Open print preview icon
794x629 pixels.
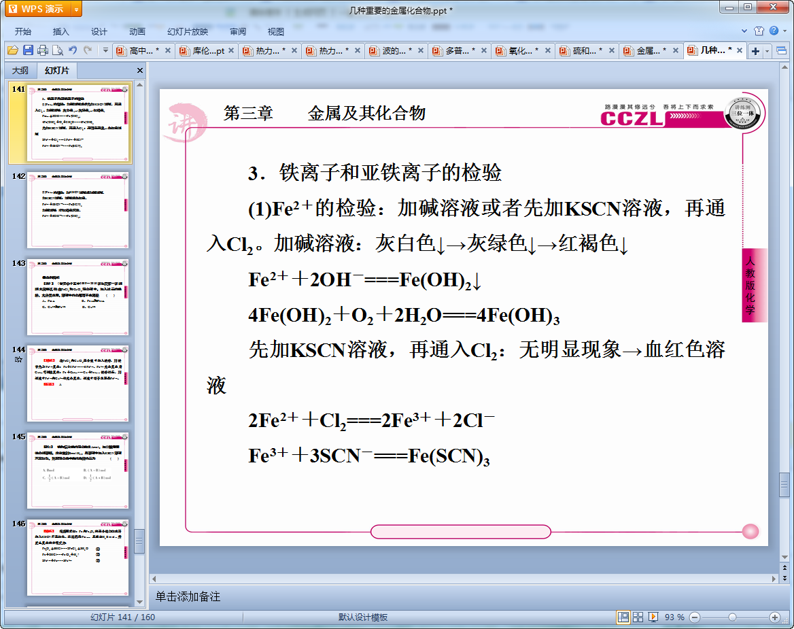coord(58,50)
